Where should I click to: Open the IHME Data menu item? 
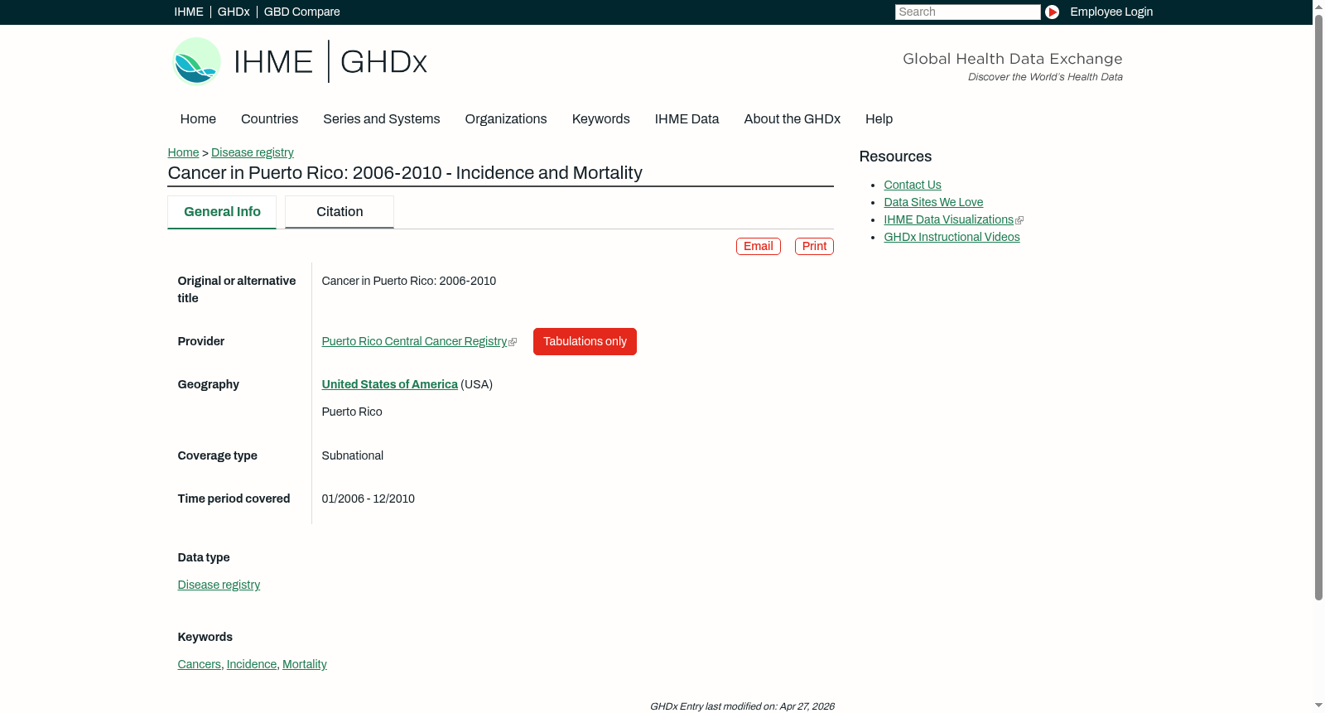tap(687, 119)
